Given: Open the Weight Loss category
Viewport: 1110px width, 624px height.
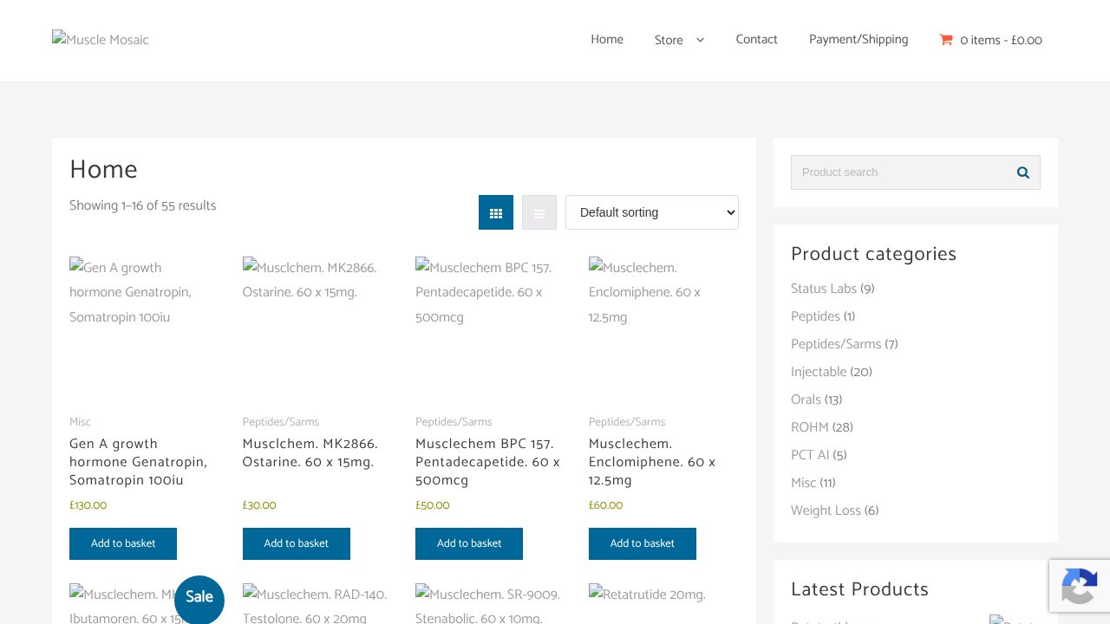Looking at the screenshot, I should click(826, 510).
